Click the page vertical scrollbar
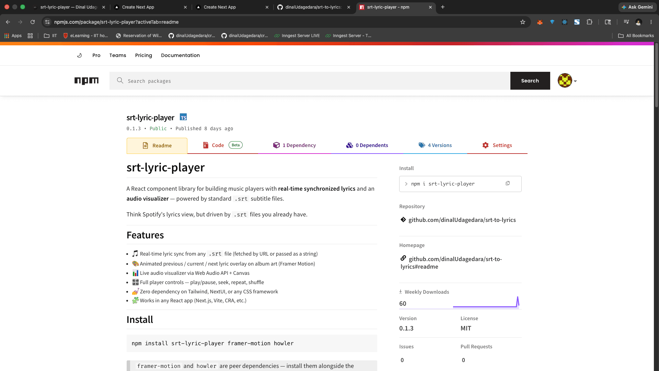Image resolution: width=659 pixels, height=371 pixels. 656,76
